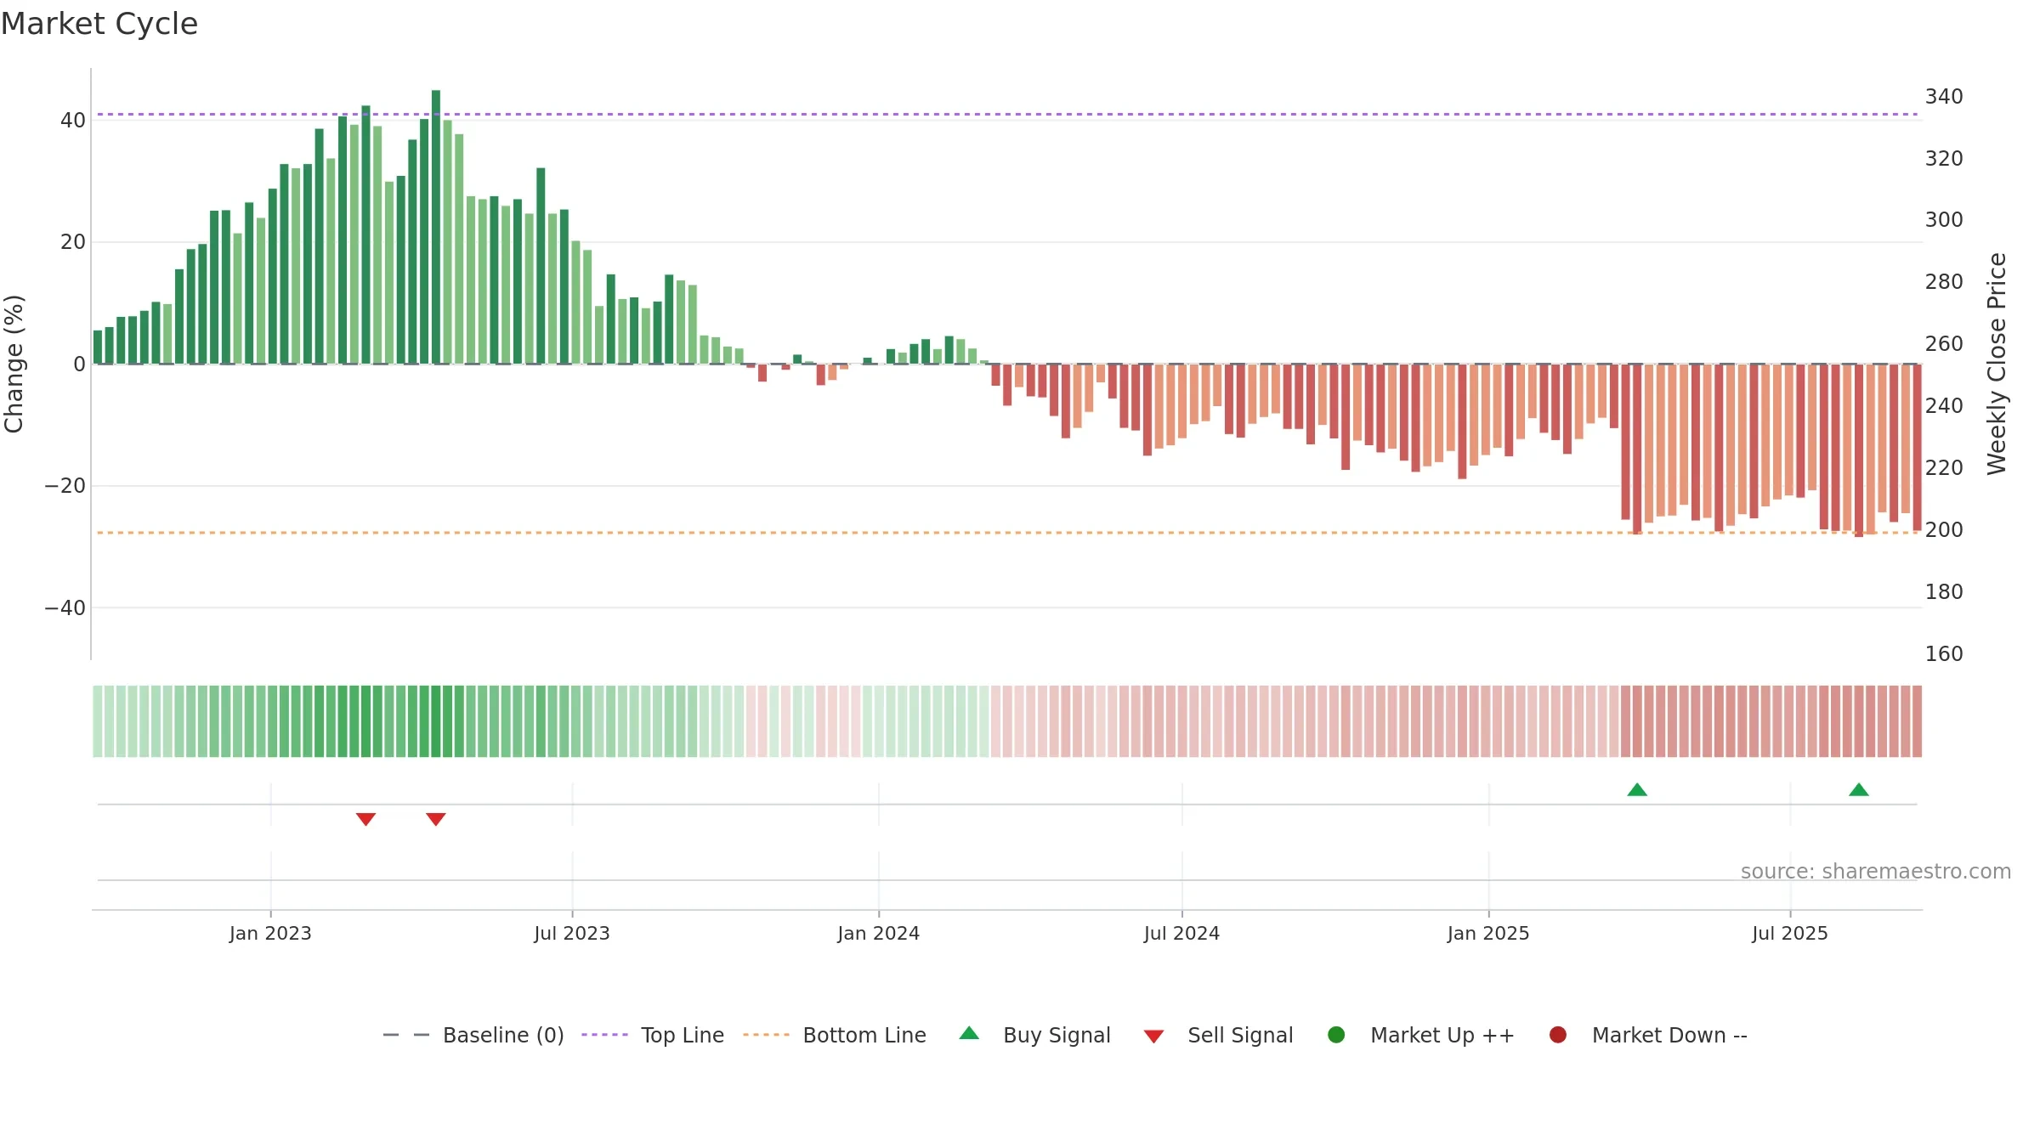Toggle the Market Up ++ legend label

coord(1442,1035)
